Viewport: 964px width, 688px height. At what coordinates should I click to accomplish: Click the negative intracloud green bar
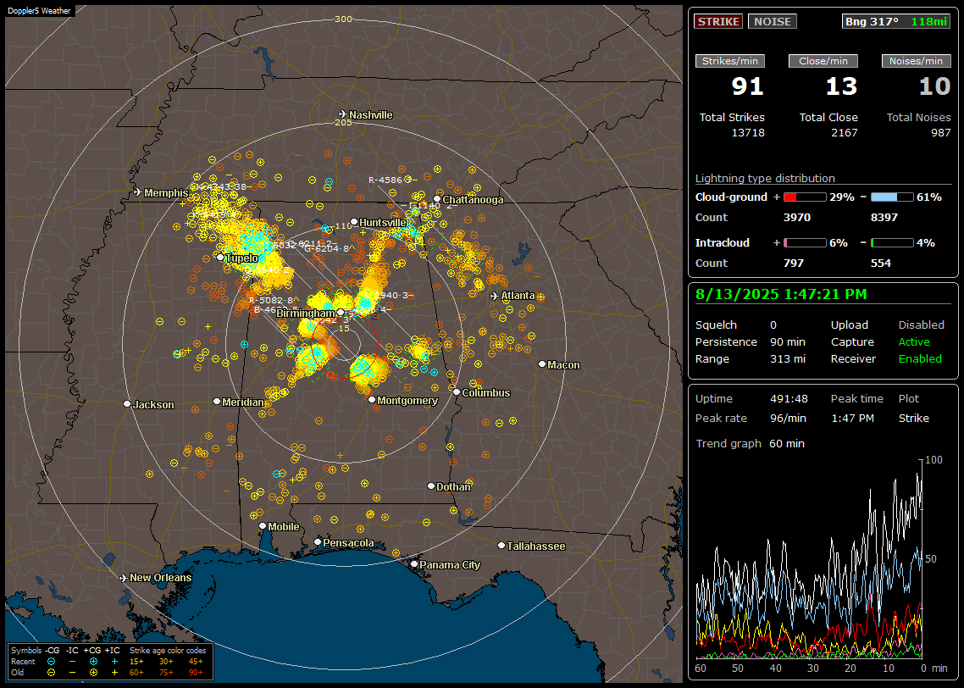point(892,243)
